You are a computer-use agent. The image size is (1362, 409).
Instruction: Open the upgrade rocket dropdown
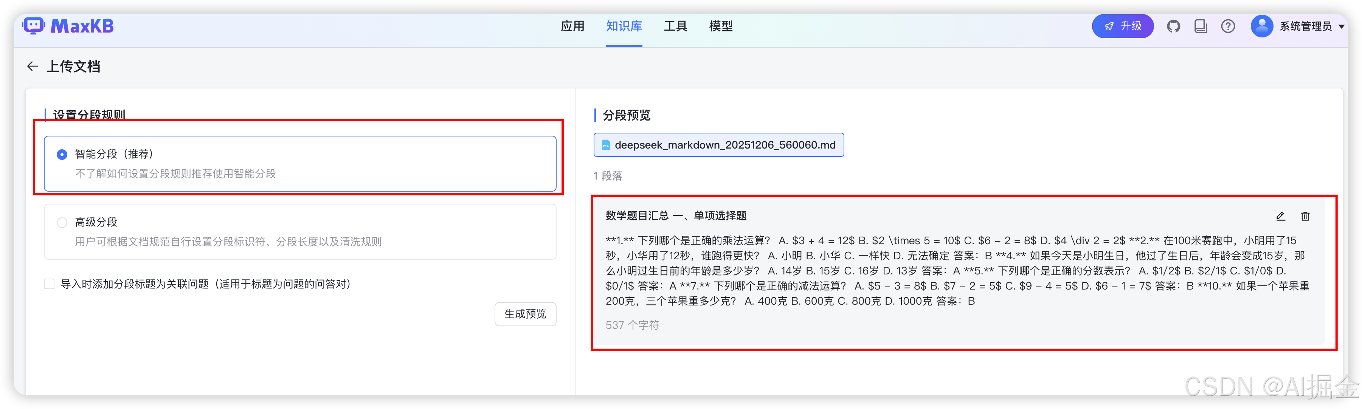pyautogui.click(x=1123, y=25)
